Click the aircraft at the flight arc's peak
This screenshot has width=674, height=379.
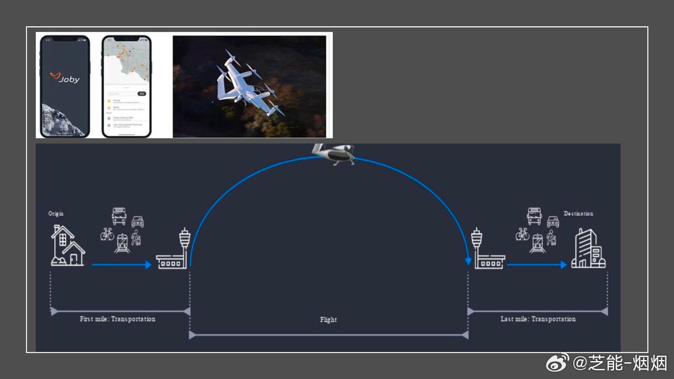334,154
